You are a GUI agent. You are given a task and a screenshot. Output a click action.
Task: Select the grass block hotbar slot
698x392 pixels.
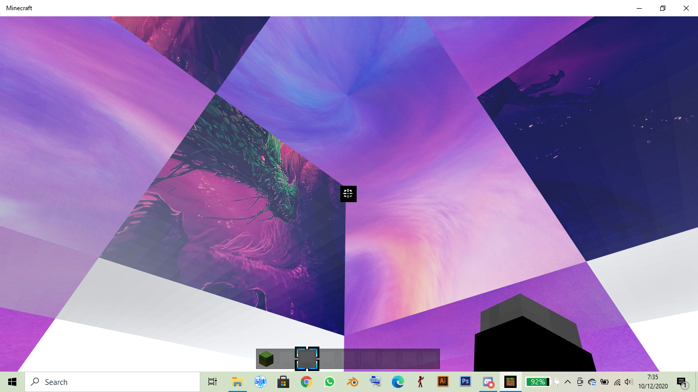pos(266,359)
